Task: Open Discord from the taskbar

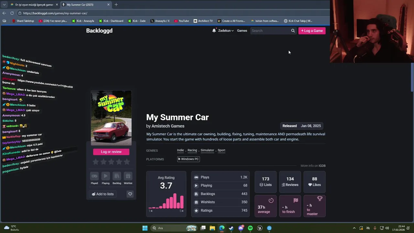Action: click(241, 228)
